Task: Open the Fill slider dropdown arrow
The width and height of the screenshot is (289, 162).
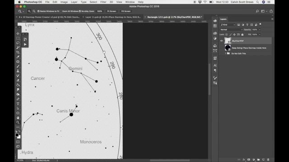Action: pos(260,34)
